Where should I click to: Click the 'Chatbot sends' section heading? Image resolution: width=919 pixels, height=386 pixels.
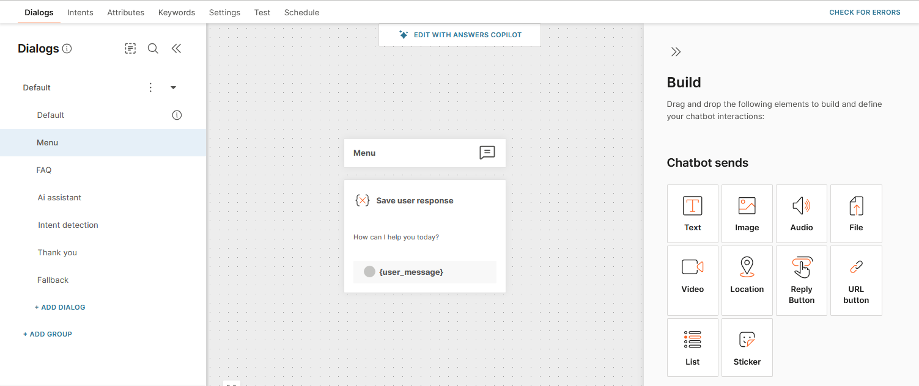click(707, 163)
